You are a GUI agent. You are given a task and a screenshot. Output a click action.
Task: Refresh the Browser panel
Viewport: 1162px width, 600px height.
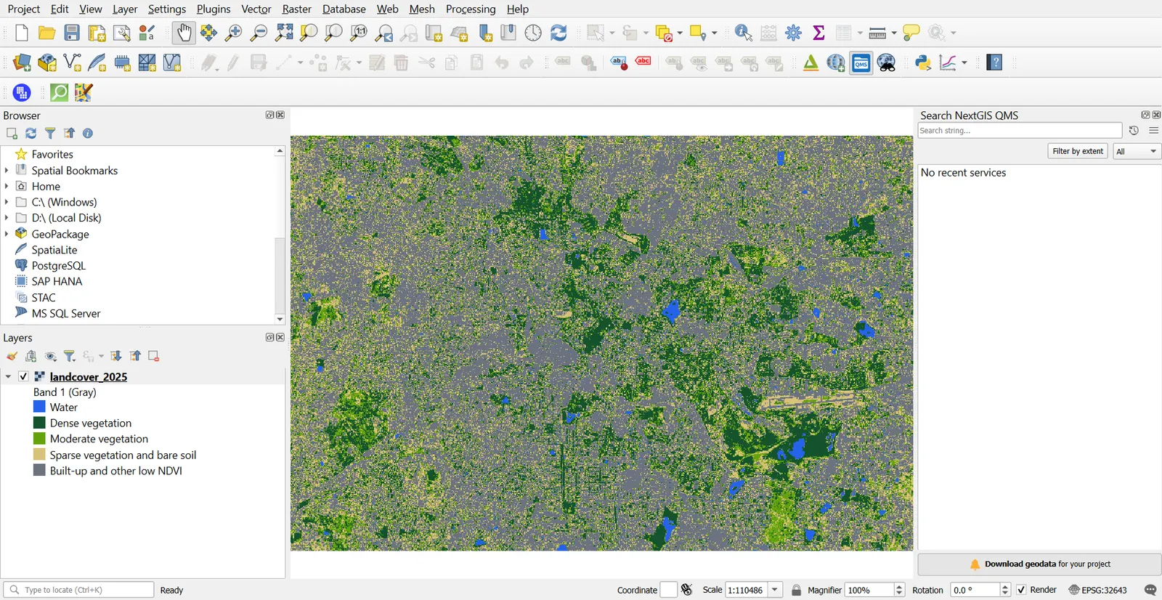point(31,134)
